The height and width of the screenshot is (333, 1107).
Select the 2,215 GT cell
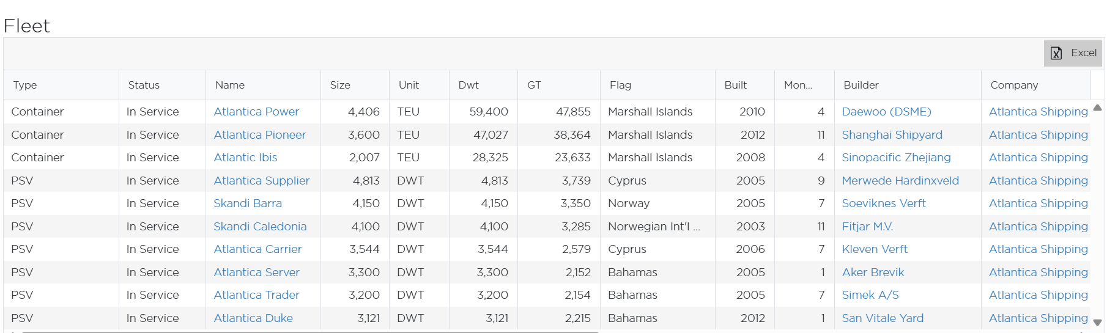pos(559,318)
